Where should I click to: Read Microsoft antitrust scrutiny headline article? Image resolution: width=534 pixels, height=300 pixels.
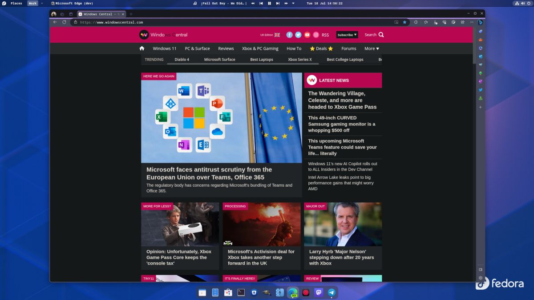pos(209,173)
